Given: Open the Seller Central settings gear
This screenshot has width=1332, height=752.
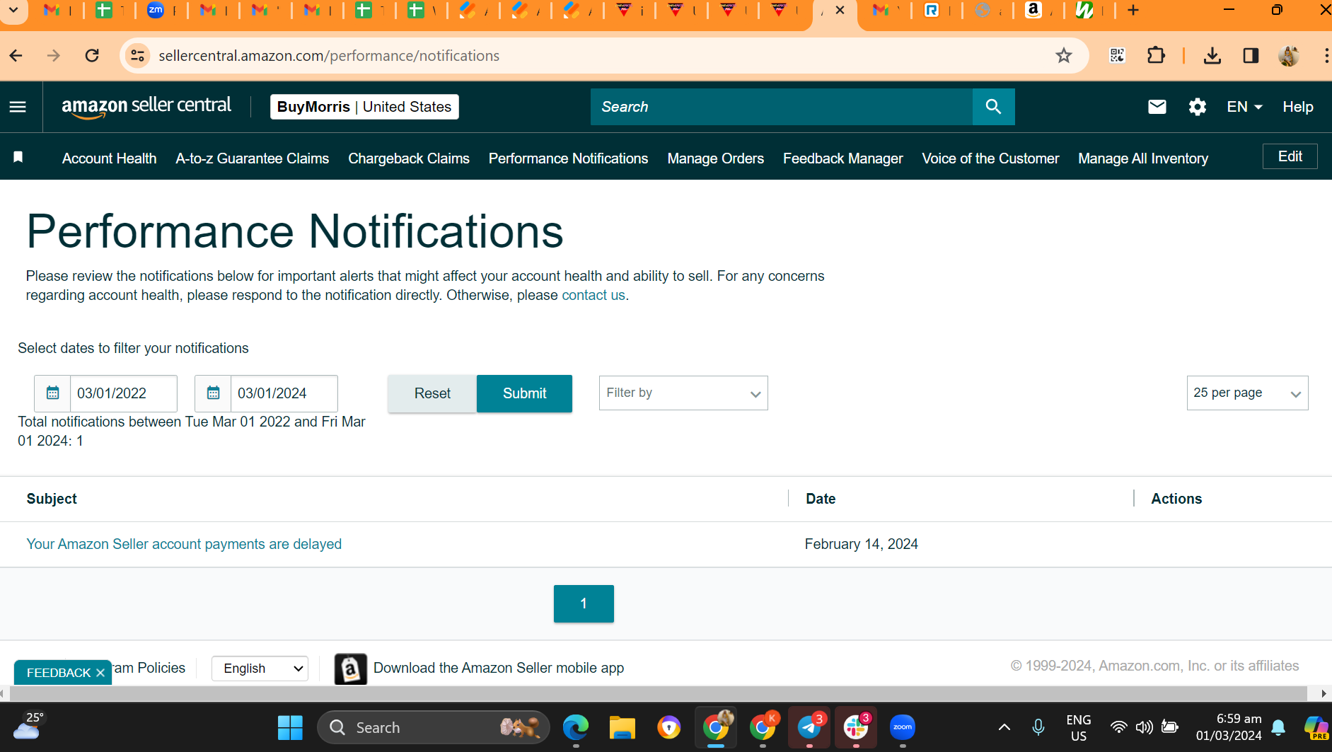Looking at the screenshot, I should point(1198,107).
